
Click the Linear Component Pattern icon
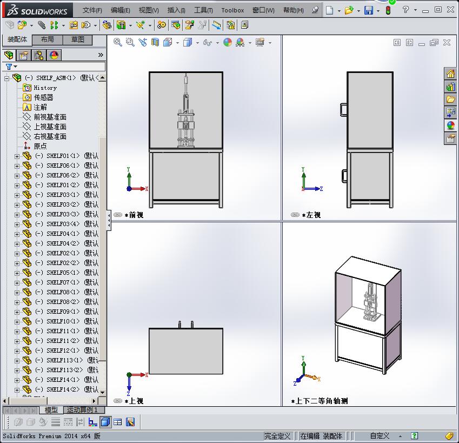pos(54,25)
